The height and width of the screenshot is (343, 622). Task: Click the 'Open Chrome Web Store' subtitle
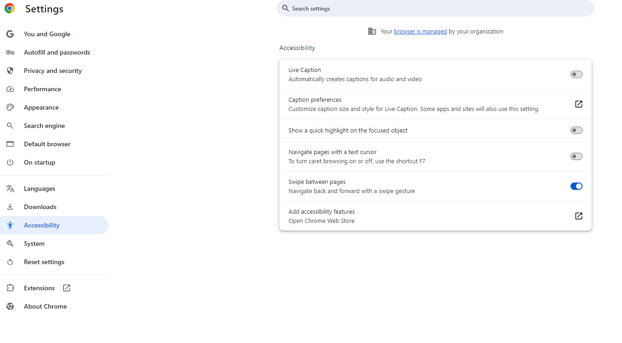tap(322, 221)
